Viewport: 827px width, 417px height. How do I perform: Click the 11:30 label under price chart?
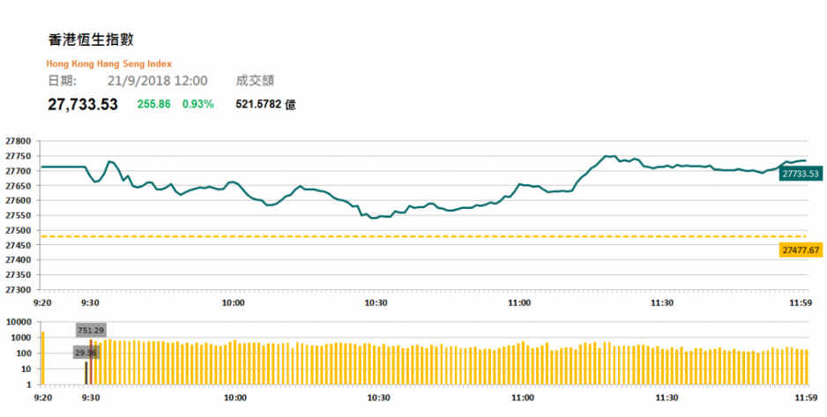coord(662,302)
